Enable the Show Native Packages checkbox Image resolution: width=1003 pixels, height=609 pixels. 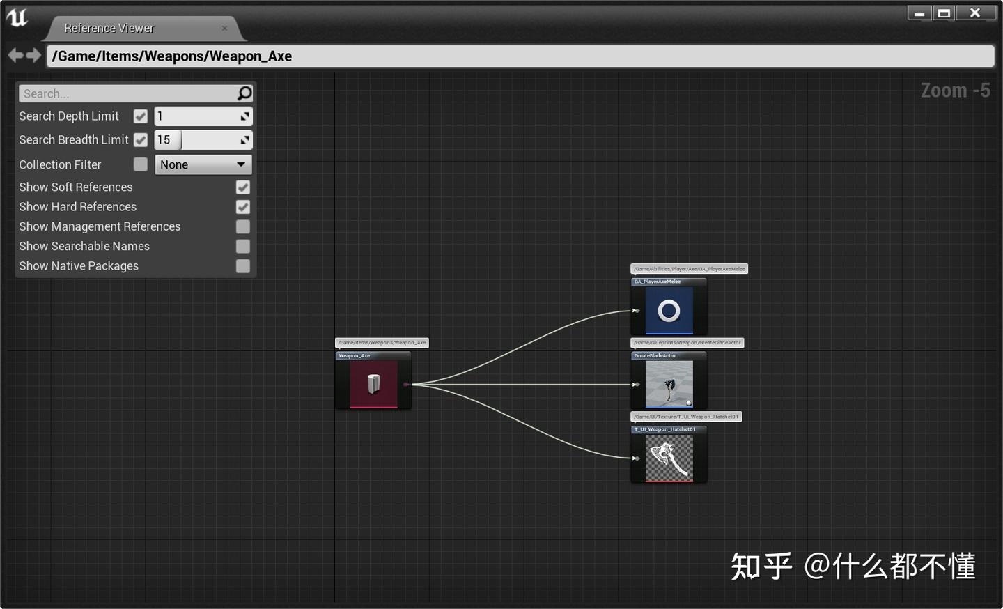(242, 265)
